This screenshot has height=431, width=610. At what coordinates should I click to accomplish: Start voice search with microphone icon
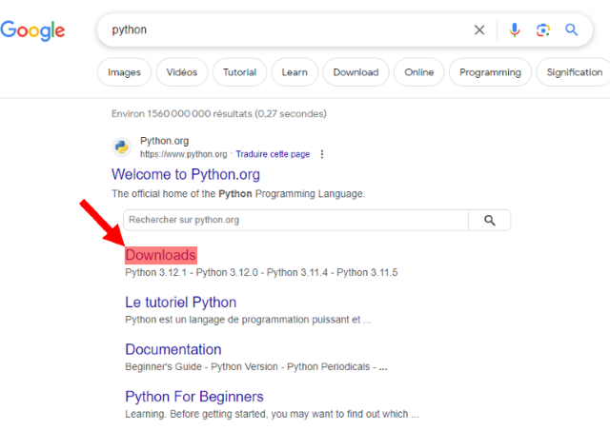click(515, 29)
